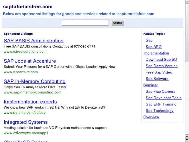Select Sap Technology related topic
This screenshot has width=189, height=142.
pos(160,111)
